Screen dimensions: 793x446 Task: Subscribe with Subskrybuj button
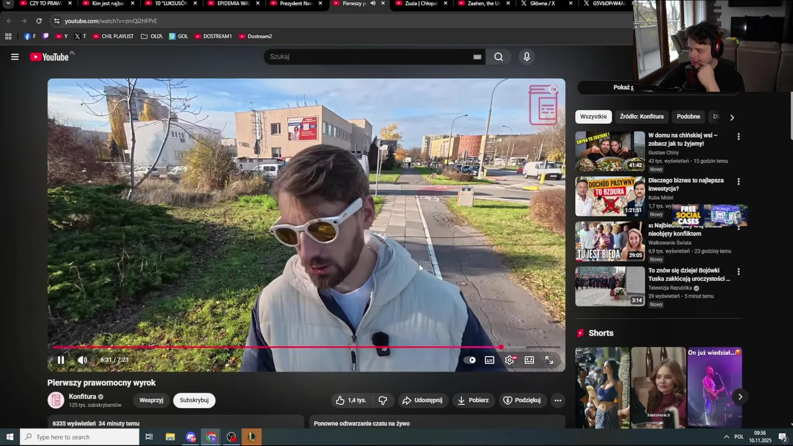pyautogui.click(x=194, y=400)
